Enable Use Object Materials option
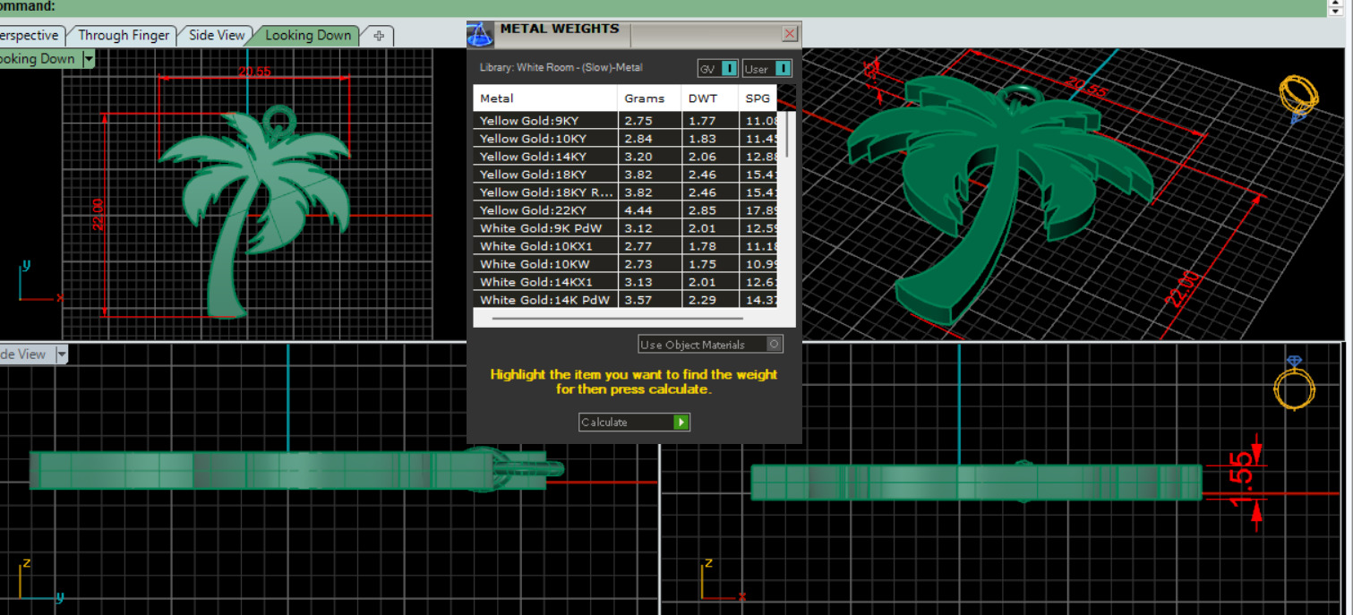Viewport: 1353px width, 615px height. point(711,345)
